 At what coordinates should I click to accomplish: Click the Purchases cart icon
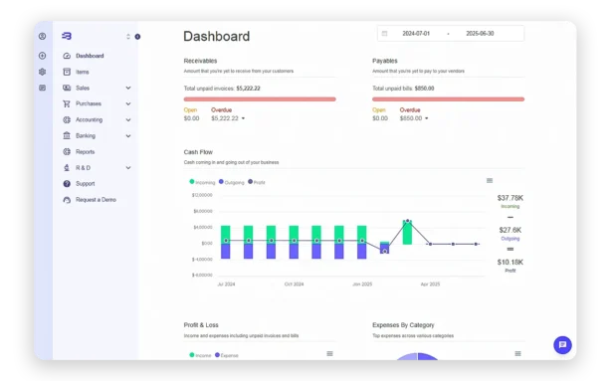67,103
